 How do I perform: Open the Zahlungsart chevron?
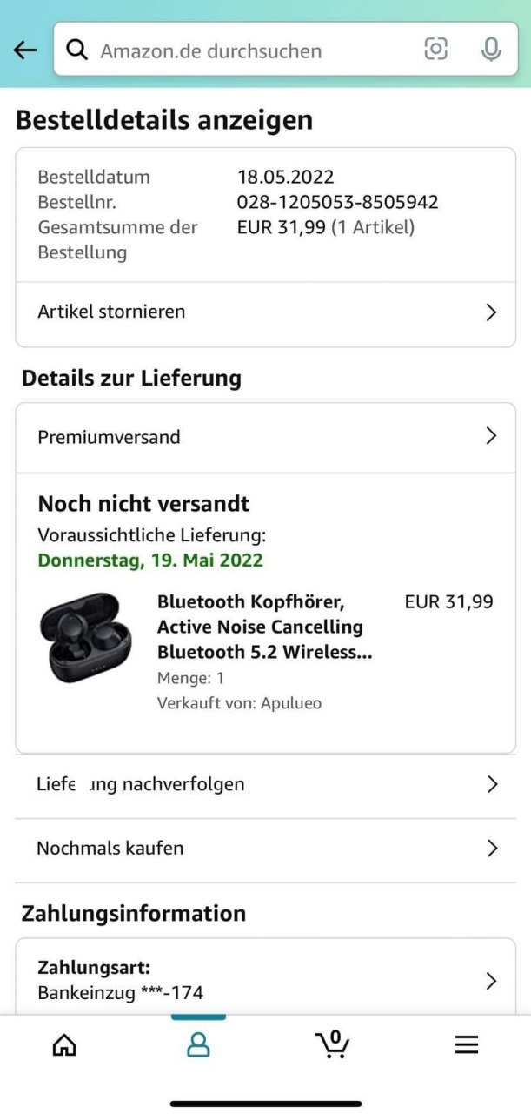[x=492, y=981]
